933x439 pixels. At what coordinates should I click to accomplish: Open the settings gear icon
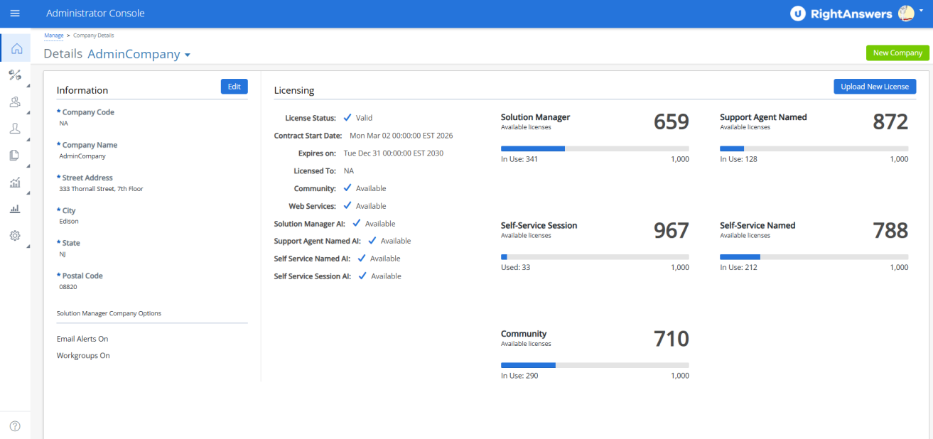(15, 236)
